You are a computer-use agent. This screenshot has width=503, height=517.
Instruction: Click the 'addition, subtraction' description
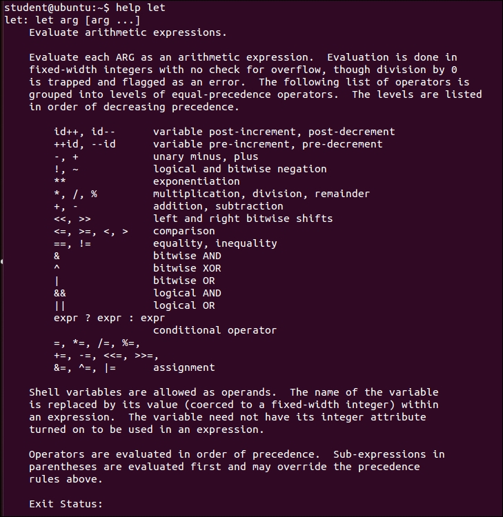point(218,206)
